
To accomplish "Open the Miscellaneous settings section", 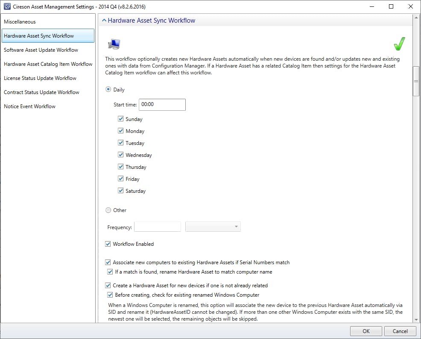I will click(48, 22).
